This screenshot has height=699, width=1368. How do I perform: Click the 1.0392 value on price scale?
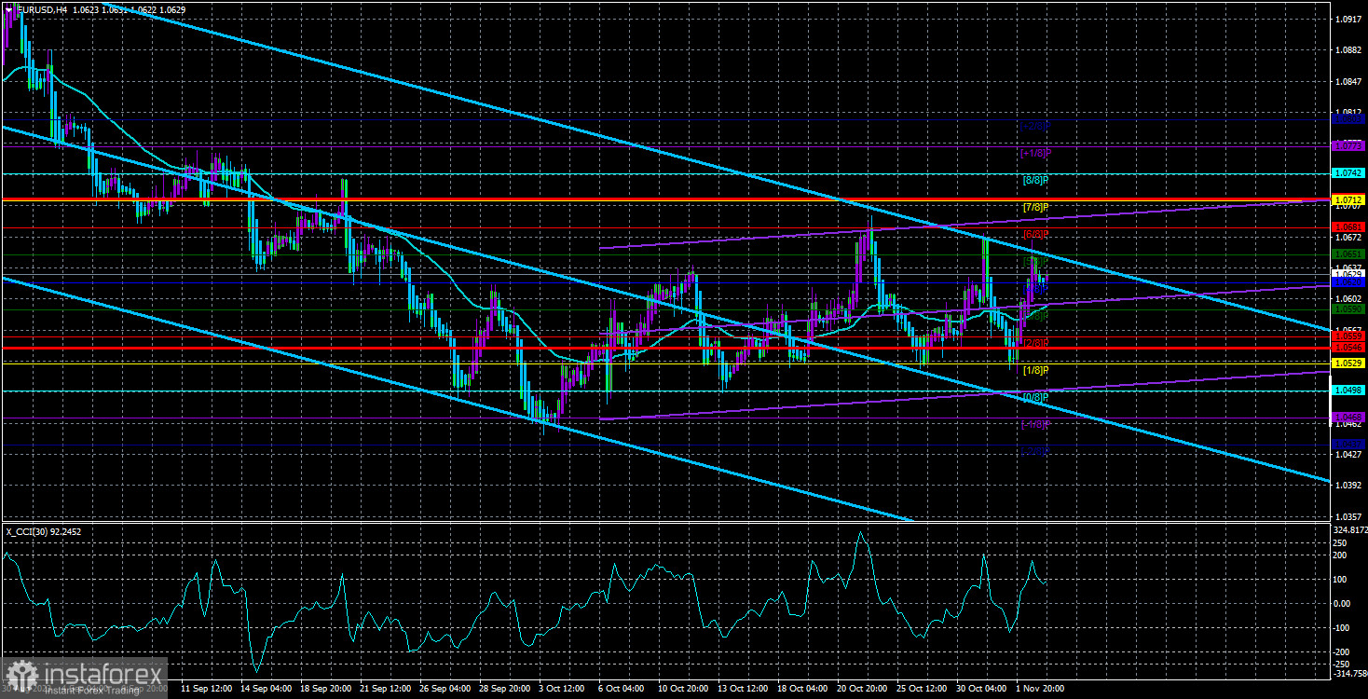tap(1348, 485)
